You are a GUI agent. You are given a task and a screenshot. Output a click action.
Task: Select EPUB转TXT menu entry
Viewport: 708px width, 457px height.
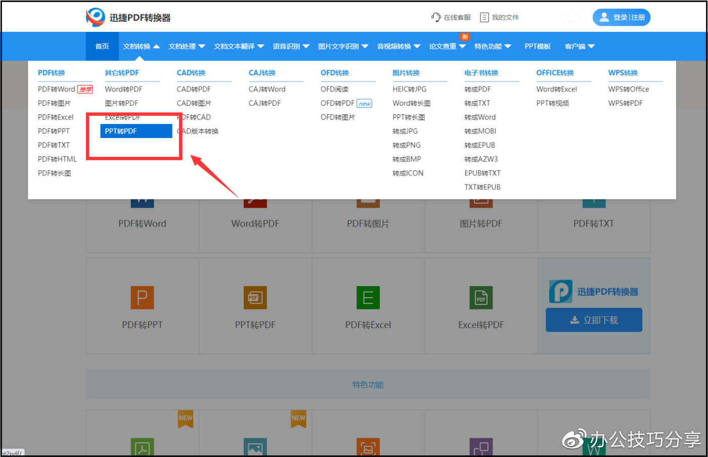[x=482, y=173]
